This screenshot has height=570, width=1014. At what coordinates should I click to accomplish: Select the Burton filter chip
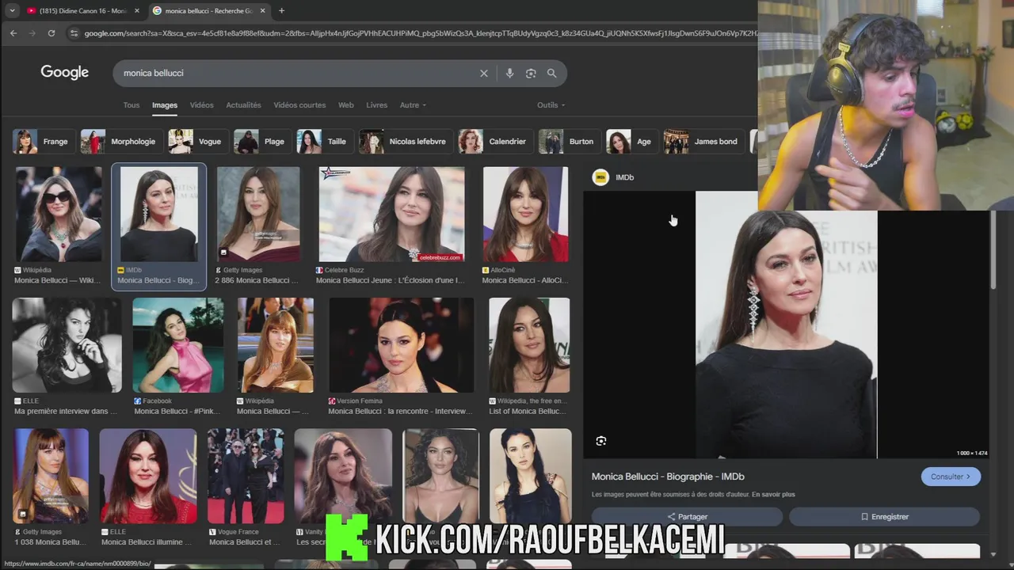coord(569,142)
